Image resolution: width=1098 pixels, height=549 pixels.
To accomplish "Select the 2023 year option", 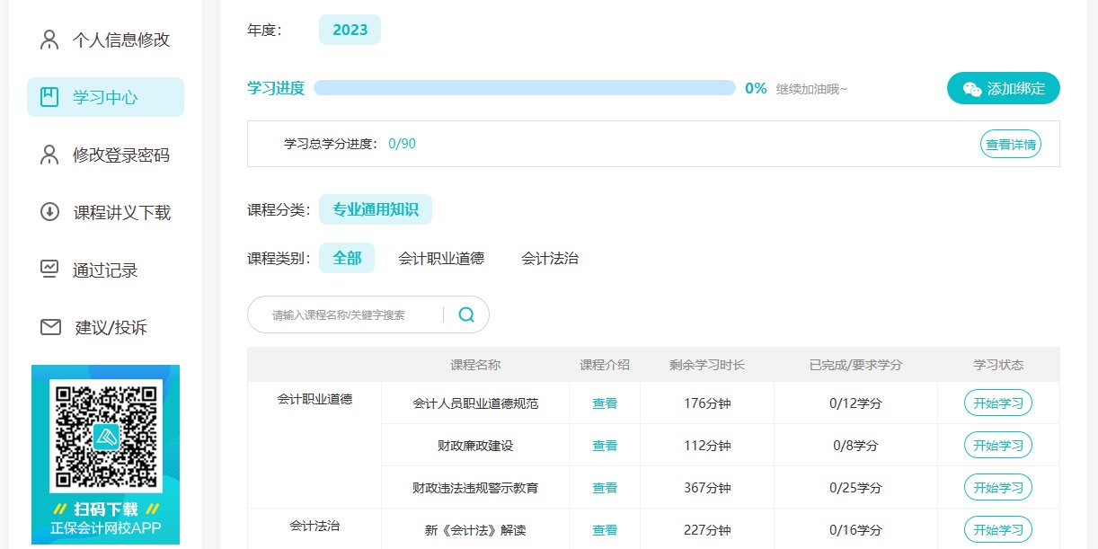I will click(x=350, y=30).
